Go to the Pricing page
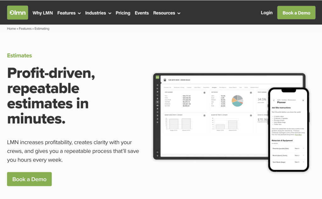 click(123, 13)
